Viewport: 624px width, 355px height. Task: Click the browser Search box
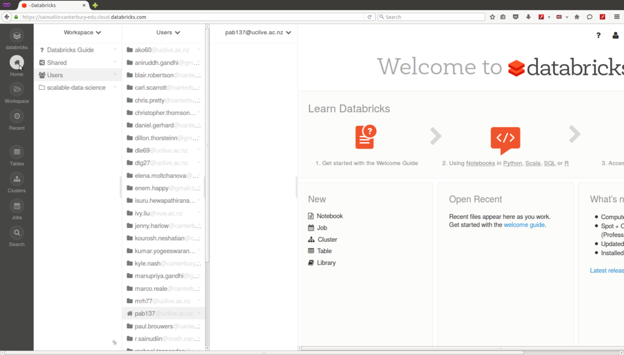coord(431,17)
